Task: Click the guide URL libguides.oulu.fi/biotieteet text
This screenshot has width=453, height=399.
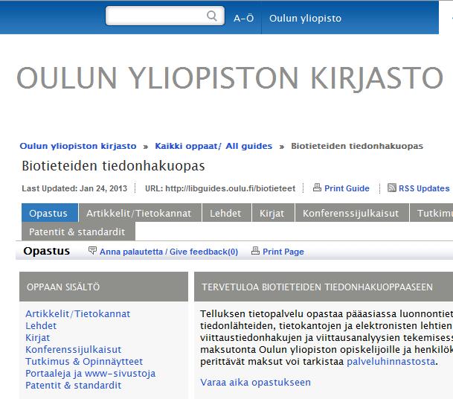Action: [220, 188]
